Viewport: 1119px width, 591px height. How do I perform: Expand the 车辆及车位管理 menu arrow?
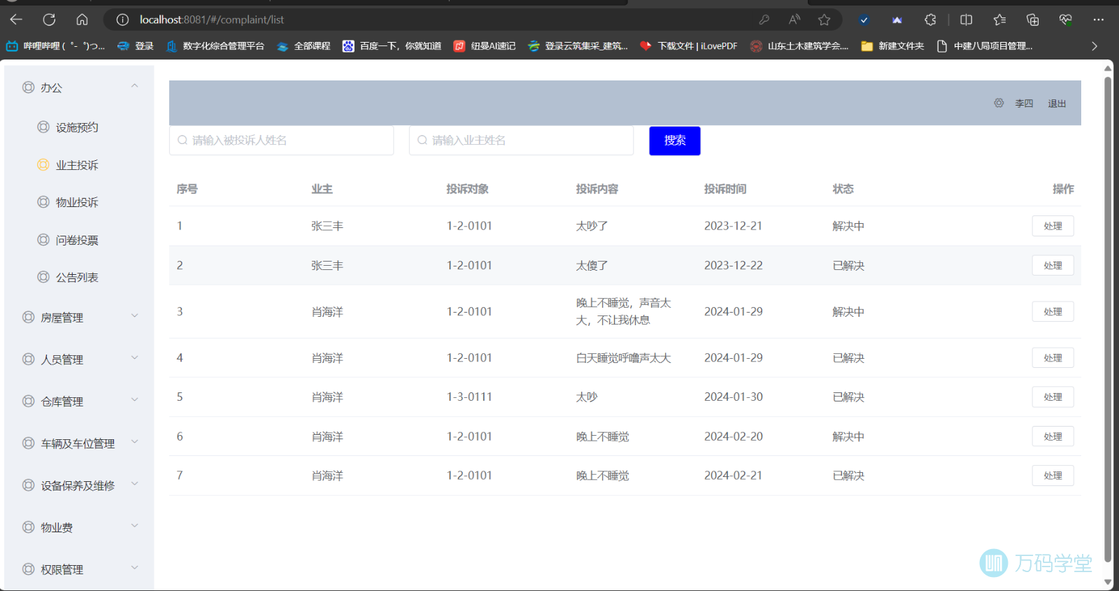click(134, 442)
